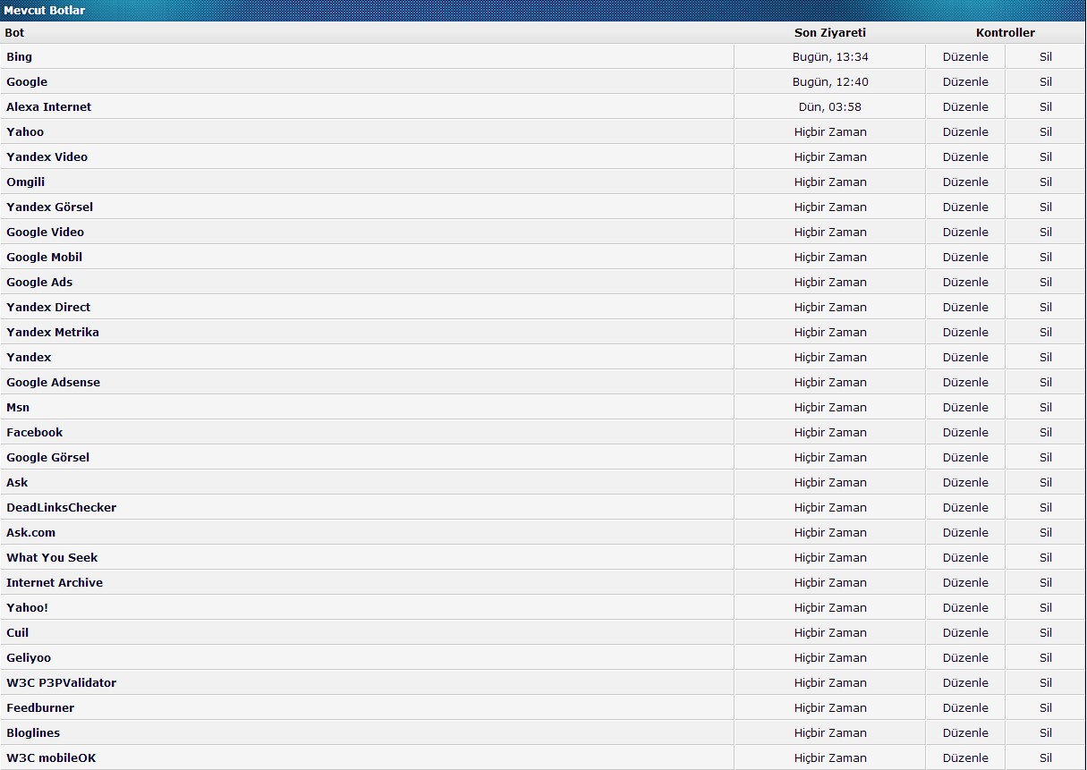Click the Google Mobil bot name
Screen dimensions: 1087x770
point(44,257)
